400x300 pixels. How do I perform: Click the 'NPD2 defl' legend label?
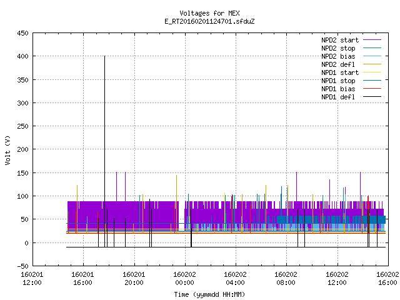(x=338, y=64)
